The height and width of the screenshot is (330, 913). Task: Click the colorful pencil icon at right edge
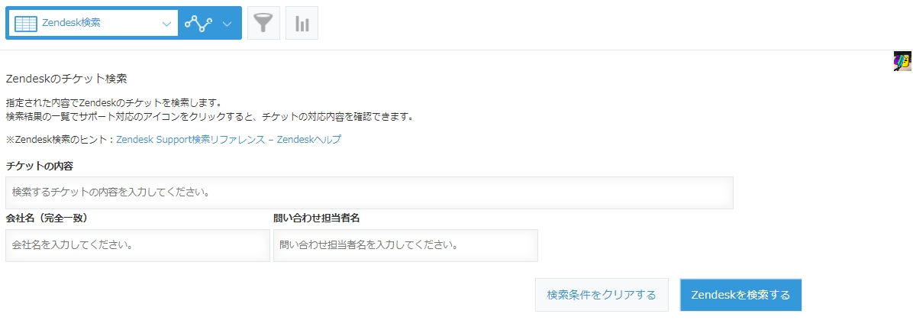(x=902, y=61)
